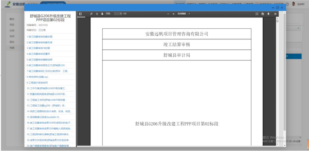
Task: Select 报告 in the left navigation
Action: [x=12, y=42]
